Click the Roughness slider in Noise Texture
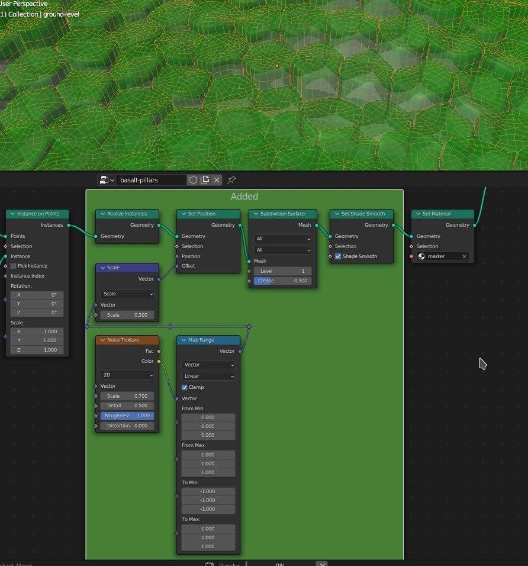This screenshot has height=566, width=528. 127,416
